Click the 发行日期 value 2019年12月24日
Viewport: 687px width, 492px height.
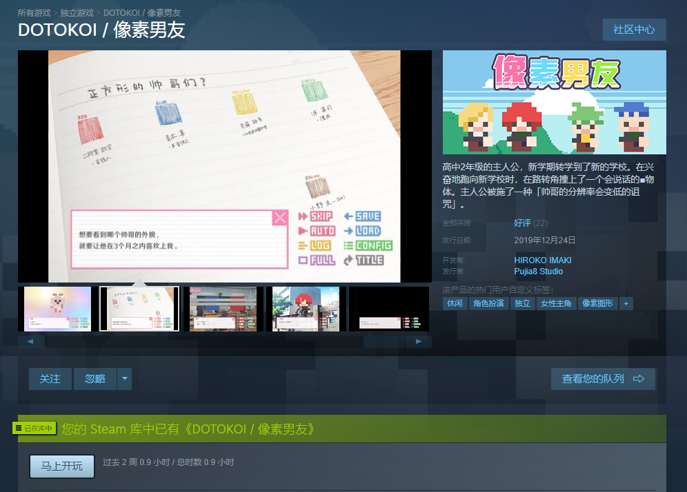coord(545,240)
